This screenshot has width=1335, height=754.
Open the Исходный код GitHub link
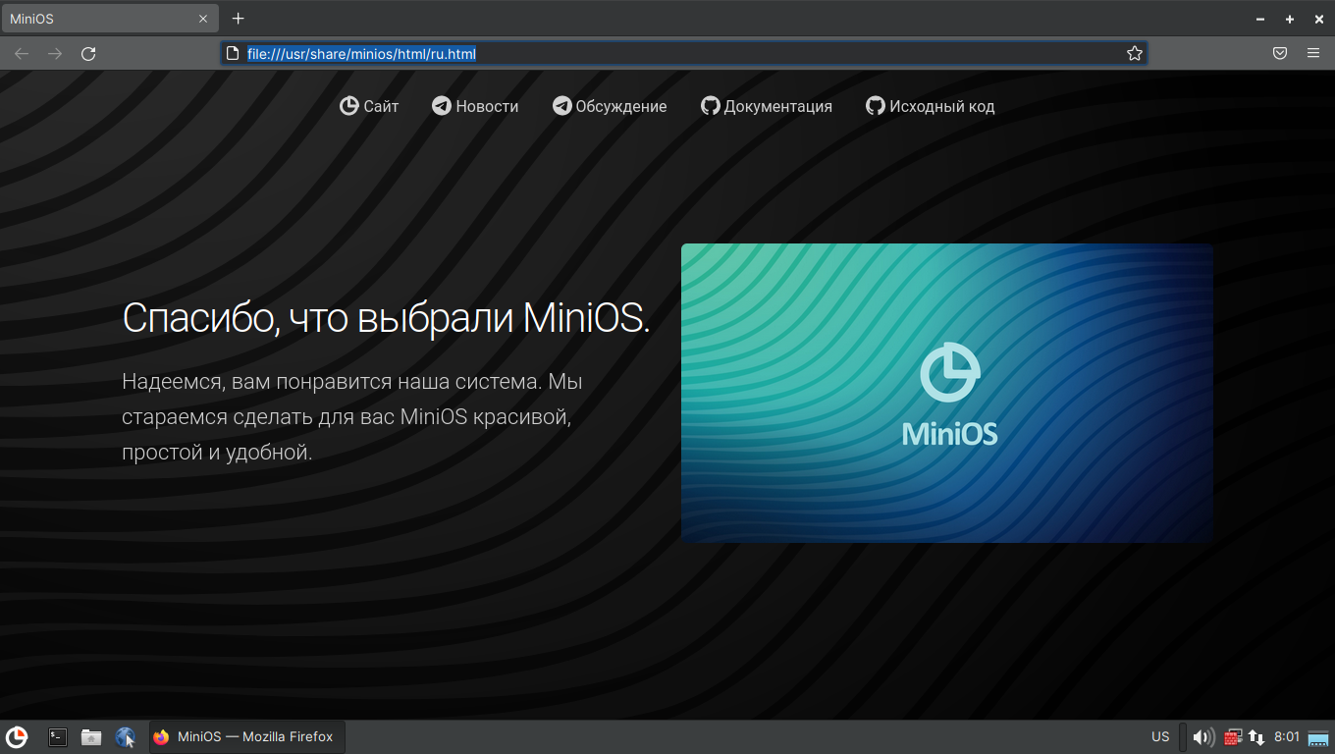click(930, 106)
